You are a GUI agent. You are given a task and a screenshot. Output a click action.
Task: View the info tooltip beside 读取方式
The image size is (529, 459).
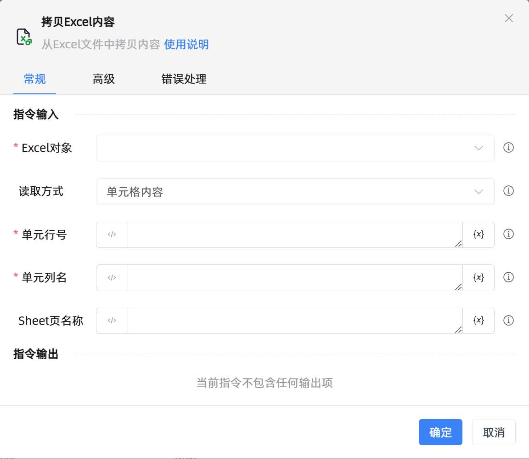(x=508, y=191)
